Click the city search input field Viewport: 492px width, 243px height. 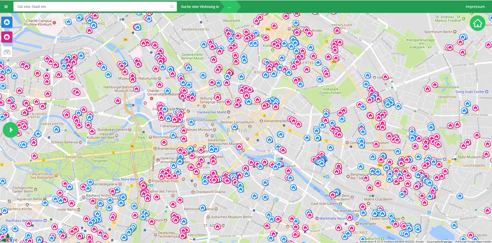tap(92, 7)
